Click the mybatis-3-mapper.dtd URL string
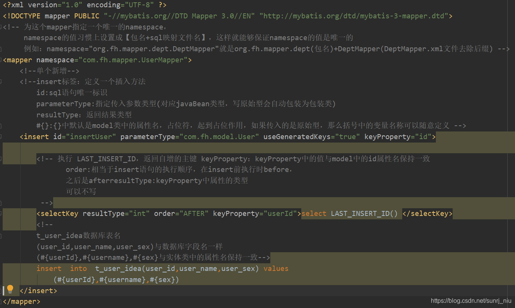The height and width of the screenshot is (308, 515). pos(354,16)
